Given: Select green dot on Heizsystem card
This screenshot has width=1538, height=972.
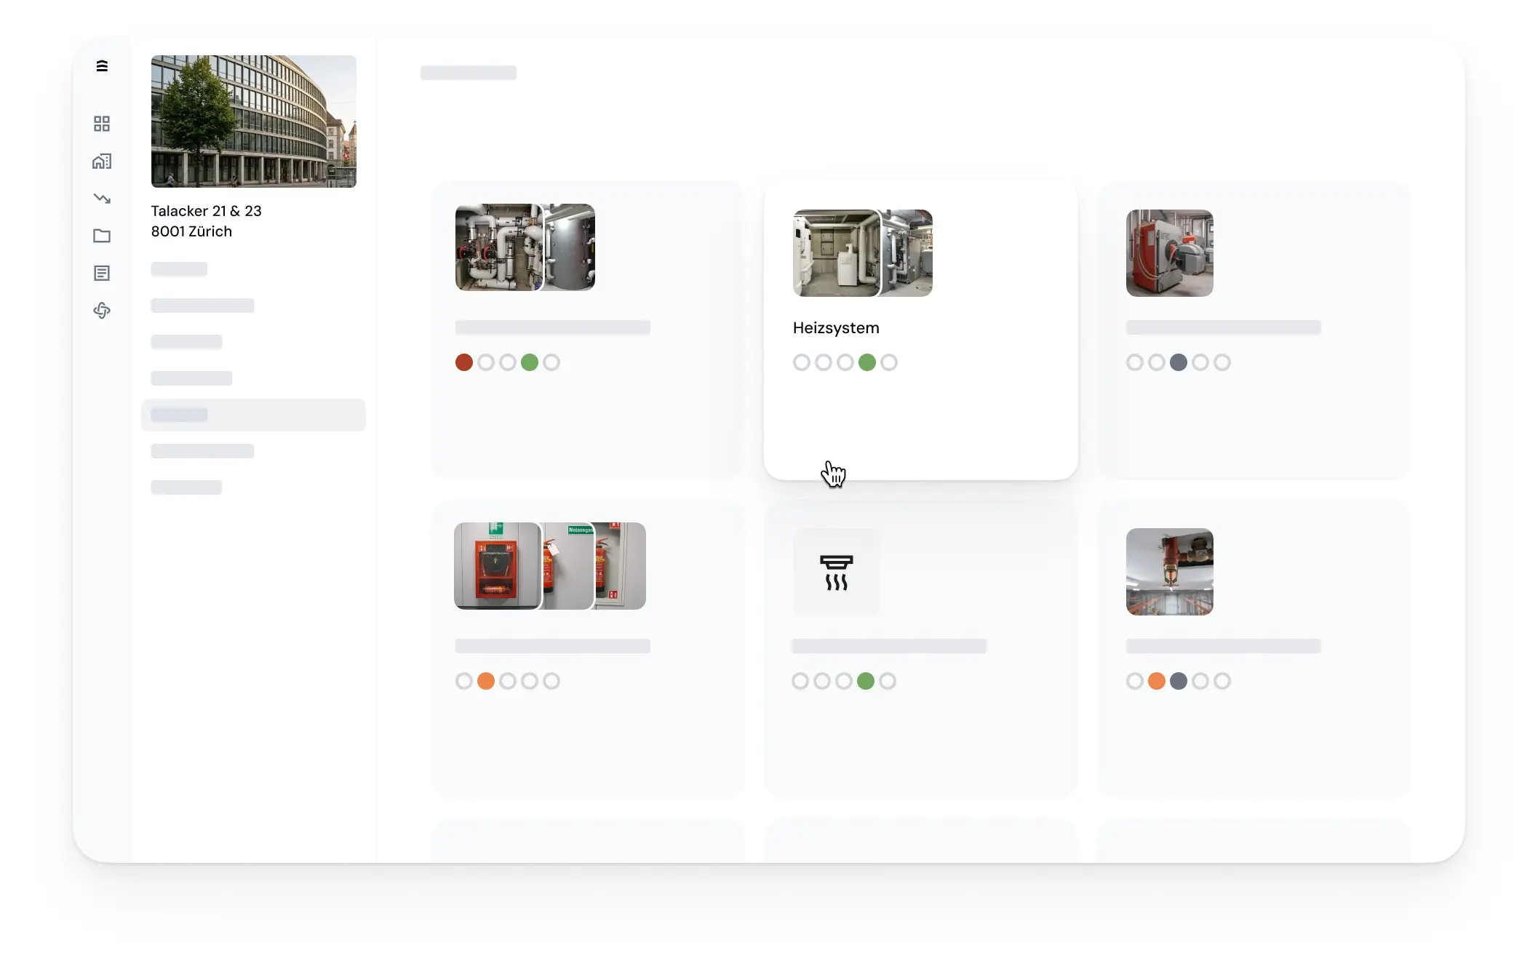Looking at the screenshot, I should click(867, 362).
